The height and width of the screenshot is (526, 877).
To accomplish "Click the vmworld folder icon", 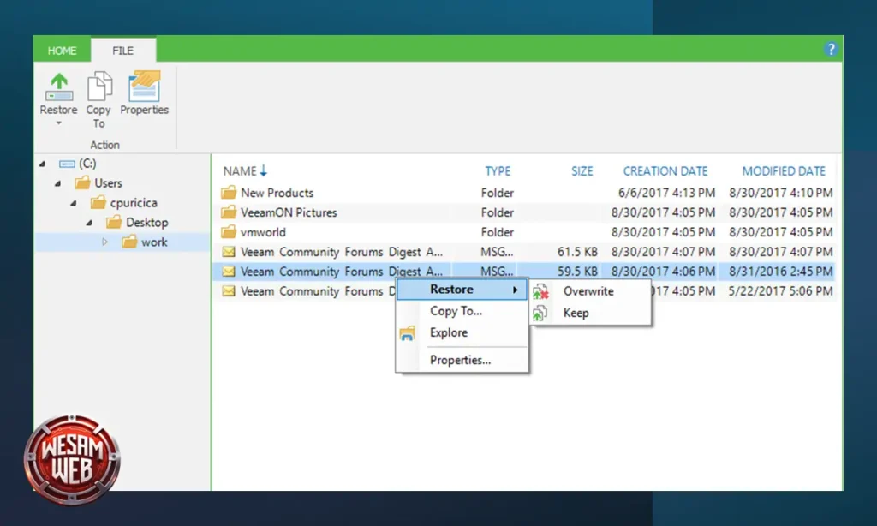I will (228, 231).
